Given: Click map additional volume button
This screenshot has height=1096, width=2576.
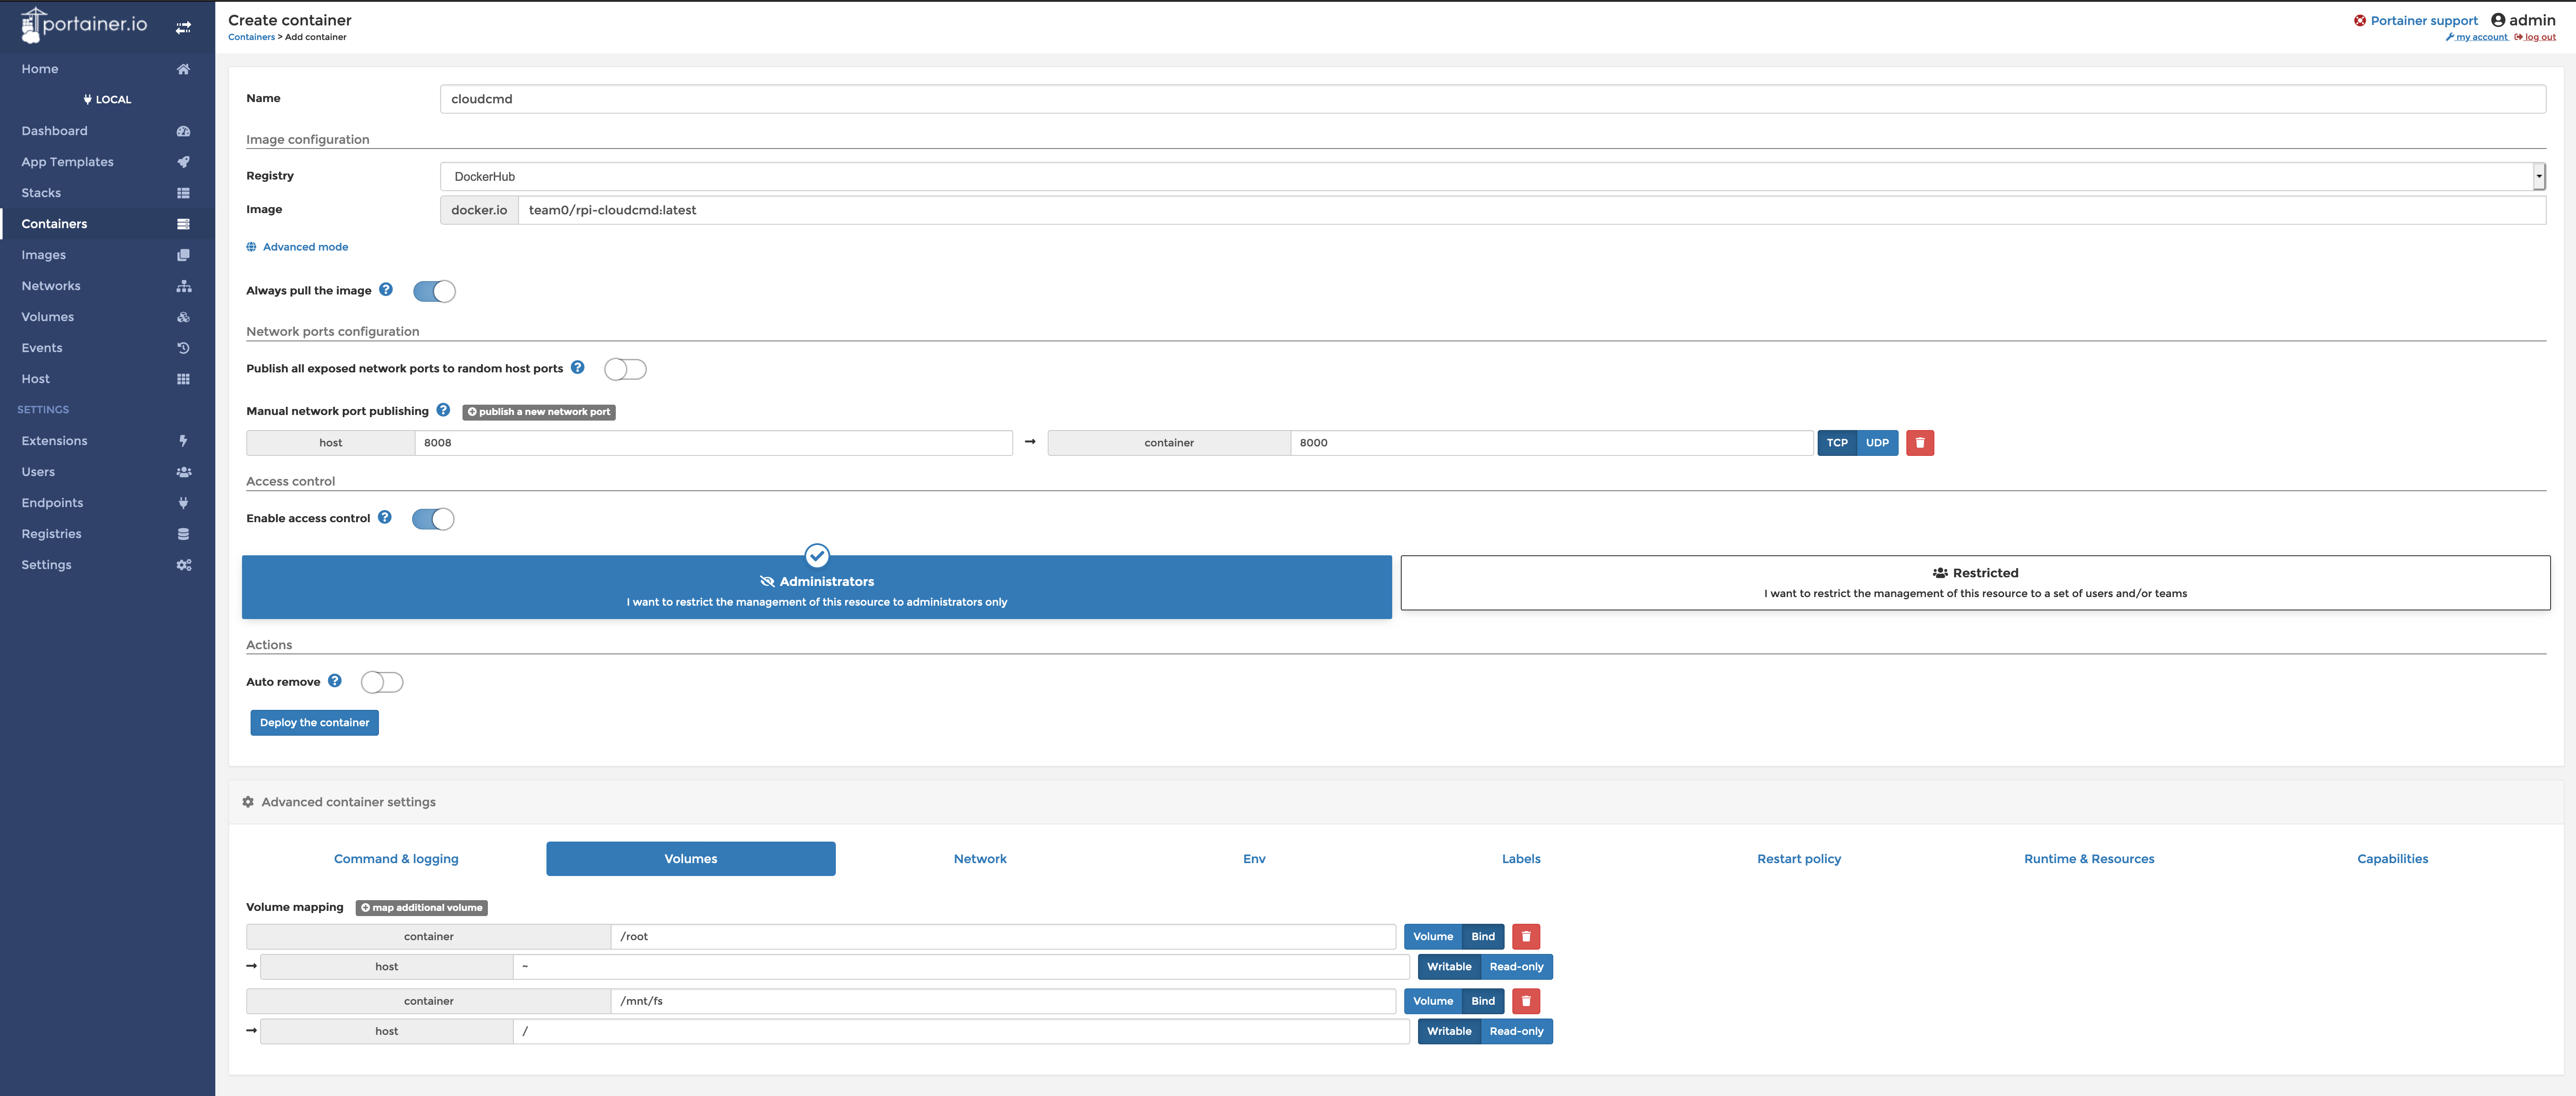Looking at the screenshot, I should [x=421, y=908].
